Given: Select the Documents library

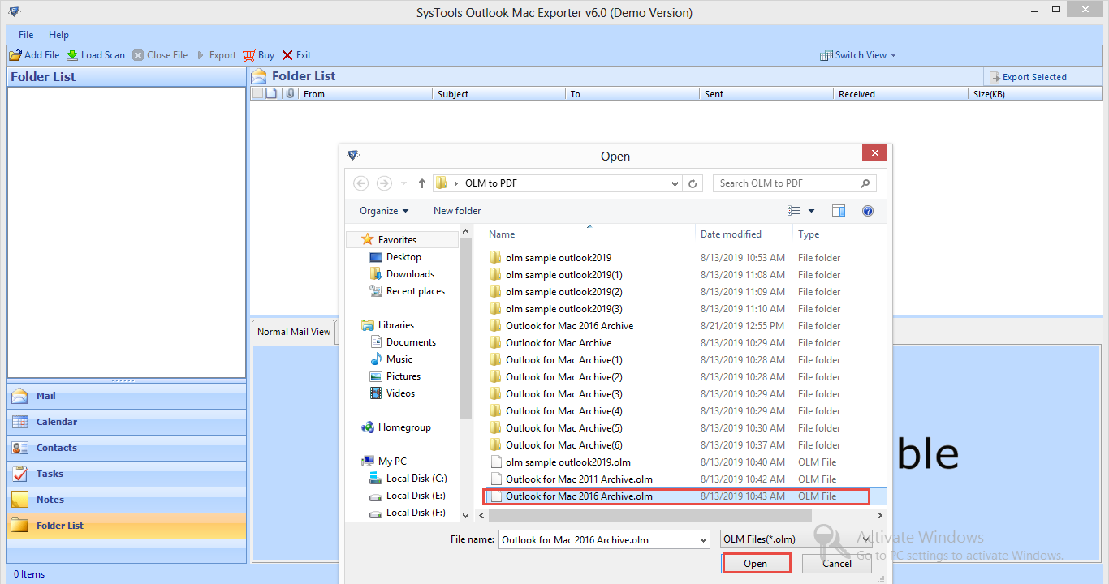Looking at the screenshot, I should (411, 342).
